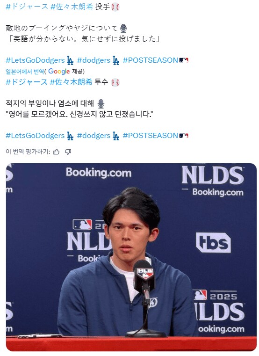Click the MLB logo after the original #POSTSEASON

[x=184, y=60]
